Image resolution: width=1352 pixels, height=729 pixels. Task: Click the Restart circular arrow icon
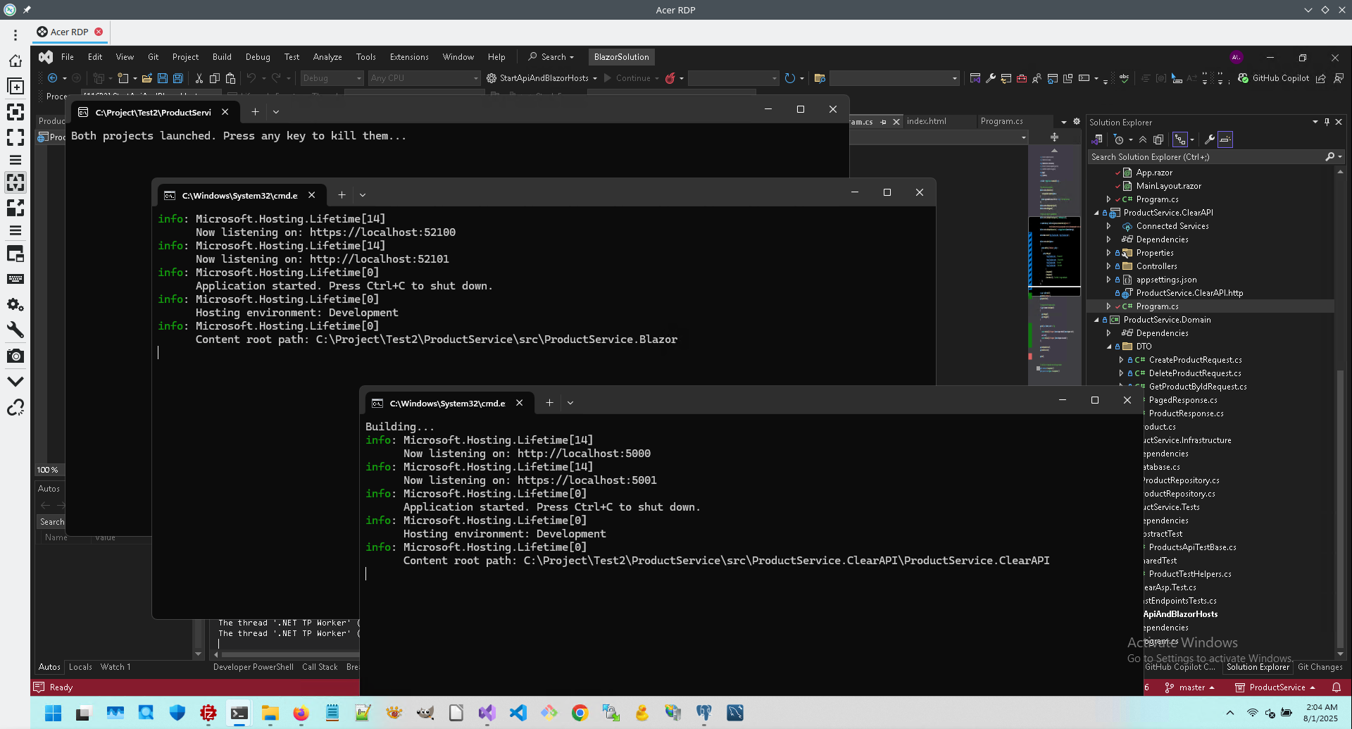point(790,78)
